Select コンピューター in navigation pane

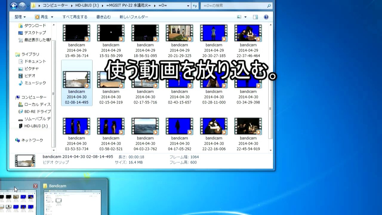tap(31, 97)
